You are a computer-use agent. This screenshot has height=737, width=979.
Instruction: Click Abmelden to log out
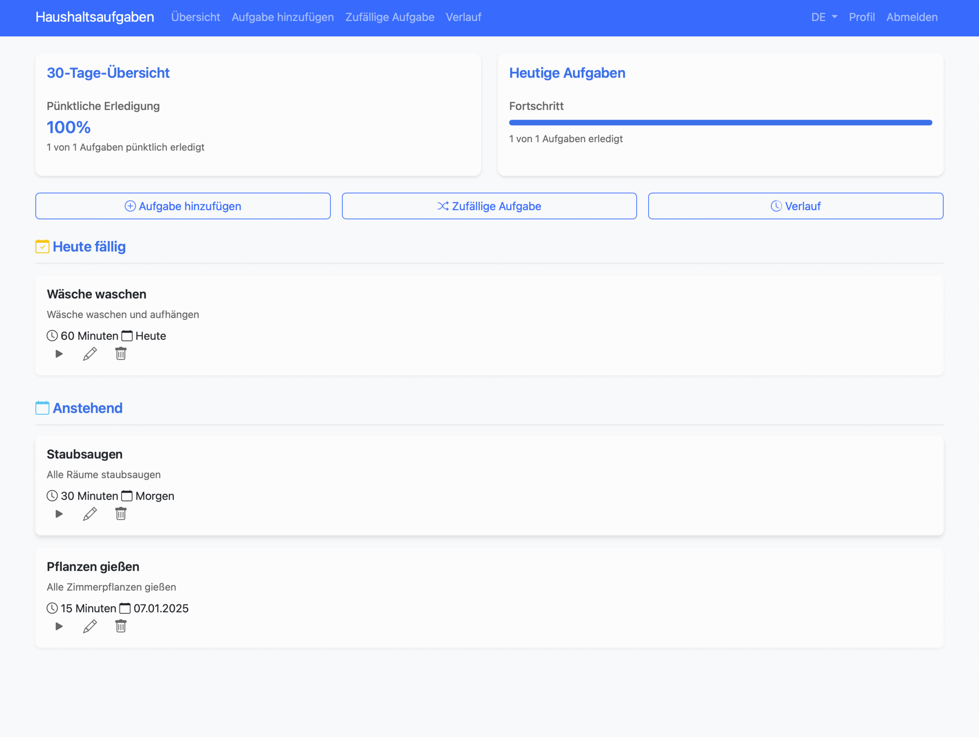coord(911,17)
